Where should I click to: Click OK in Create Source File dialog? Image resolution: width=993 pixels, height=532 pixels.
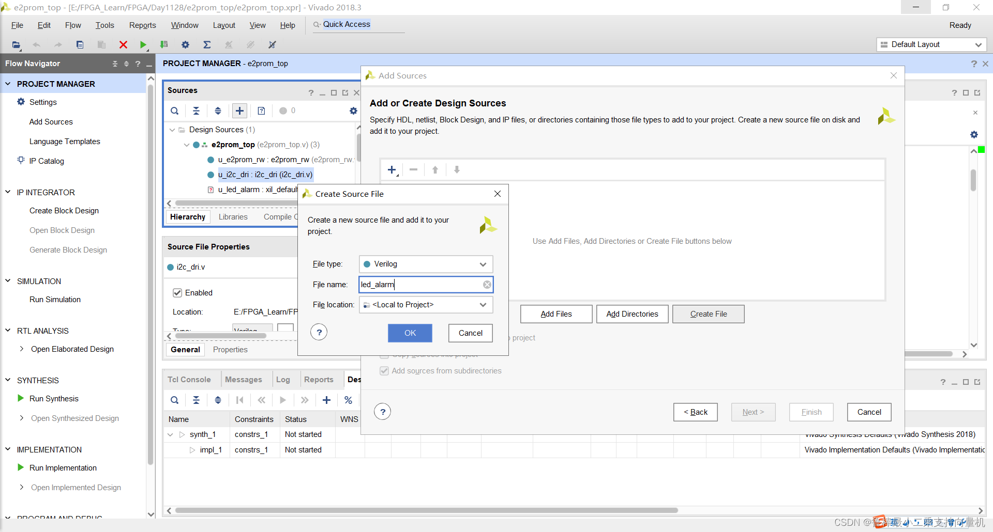[410, 333]
